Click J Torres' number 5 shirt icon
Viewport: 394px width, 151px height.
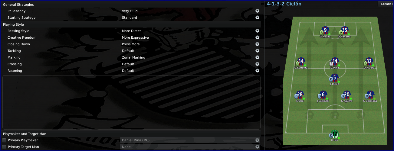pyautogui.click(x=334, y=78)
